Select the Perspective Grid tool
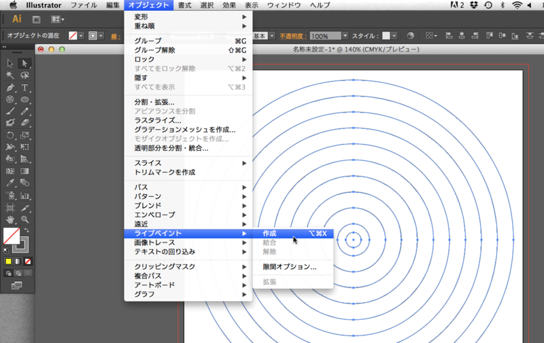The image size is (544, 343). tap(24, 159)
